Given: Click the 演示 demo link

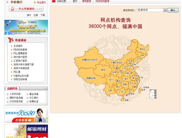Looking at the screenshot, I should pos(29,15).
